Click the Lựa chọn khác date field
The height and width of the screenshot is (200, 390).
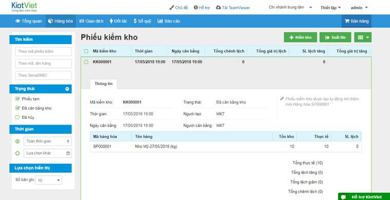click(x=48, y=153)
